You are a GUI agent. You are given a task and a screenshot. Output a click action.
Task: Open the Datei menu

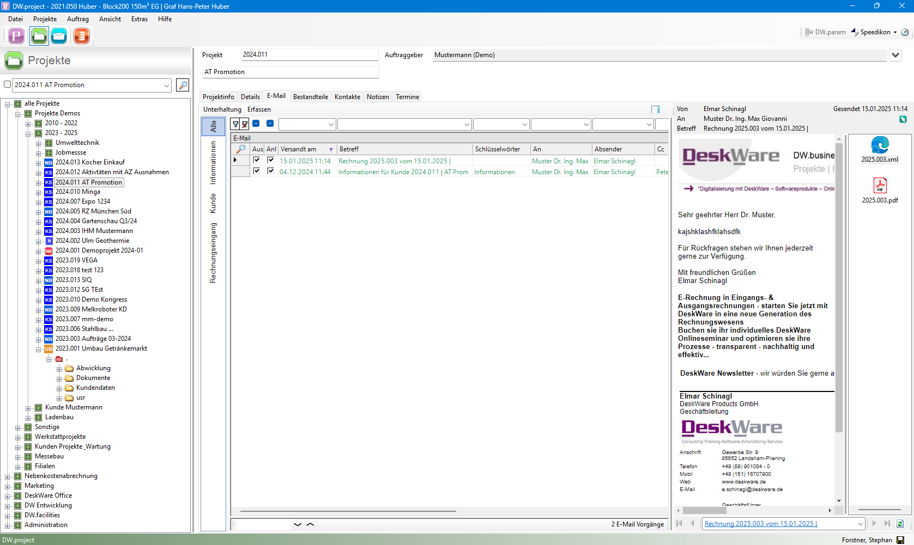15,19
